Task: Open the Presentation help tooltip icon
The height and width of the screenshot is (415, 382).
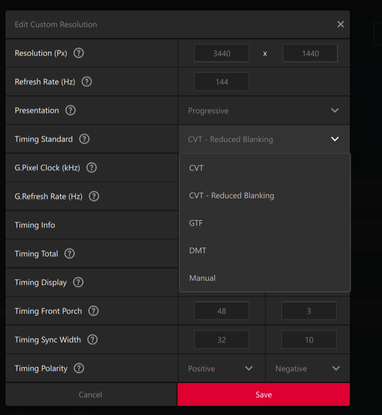Action: coord(70,111)
